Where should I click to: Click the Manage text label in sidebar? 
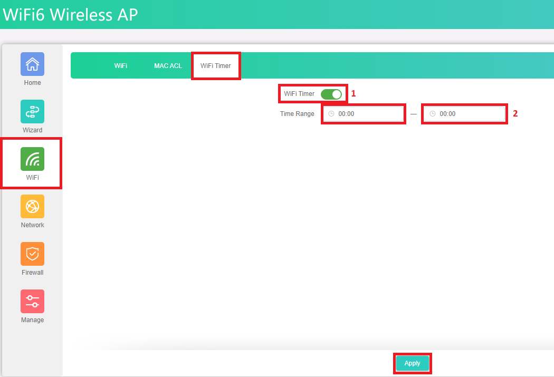click(32, 320)
